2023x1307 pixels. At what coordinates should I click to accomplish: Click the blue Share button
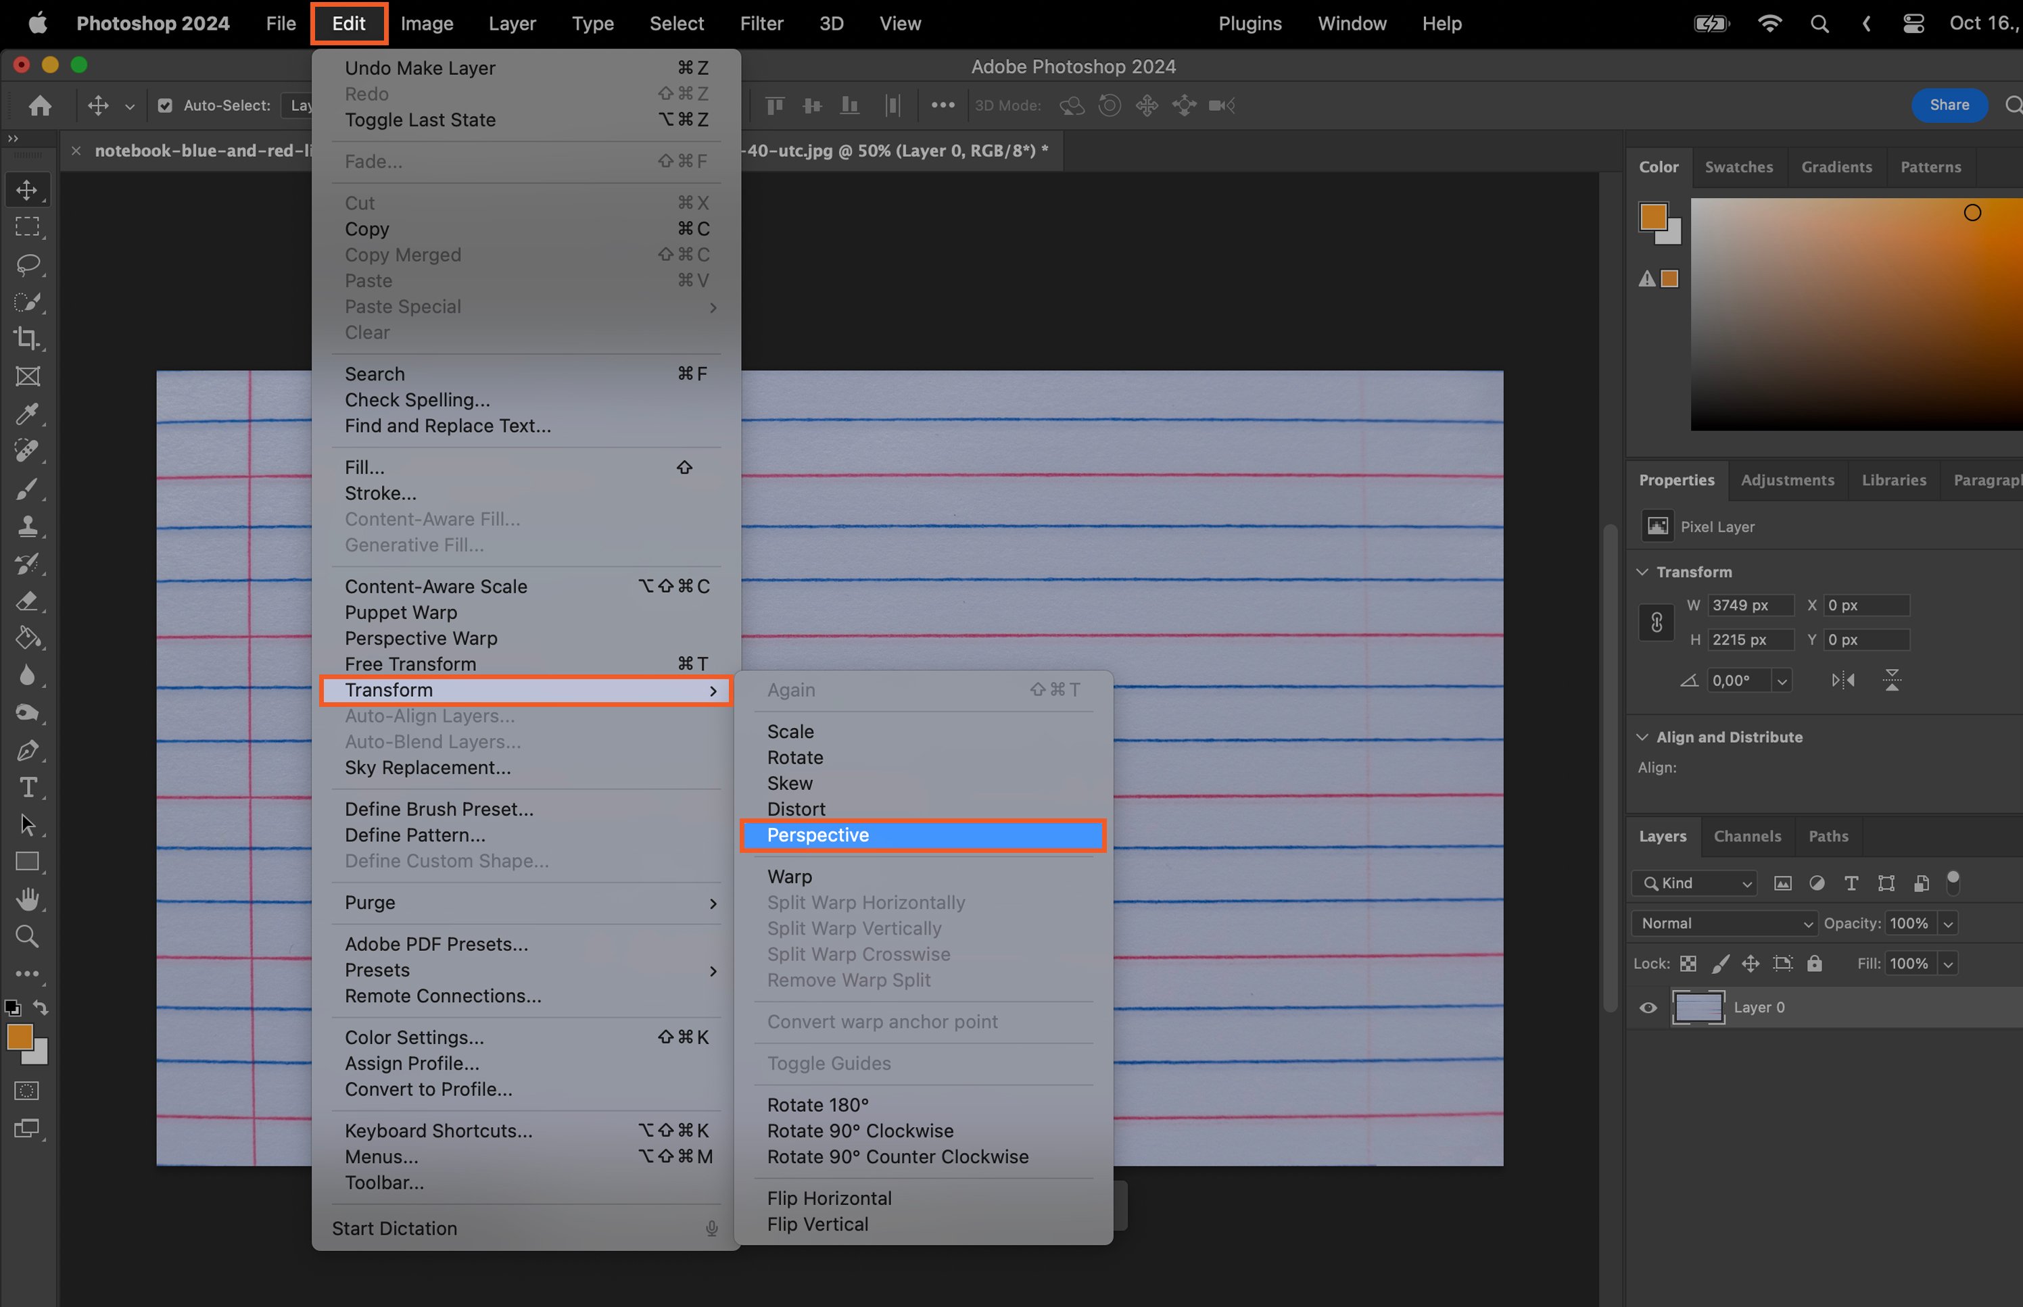[1949, 104]
